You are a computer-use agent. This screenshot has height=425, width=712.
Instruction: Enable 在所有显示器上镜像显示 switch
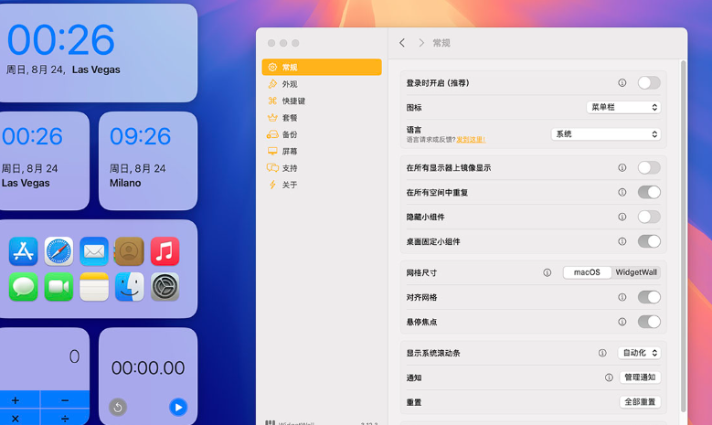point(649,167)
